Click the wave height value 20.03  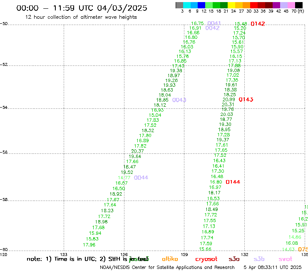(227, 114)
